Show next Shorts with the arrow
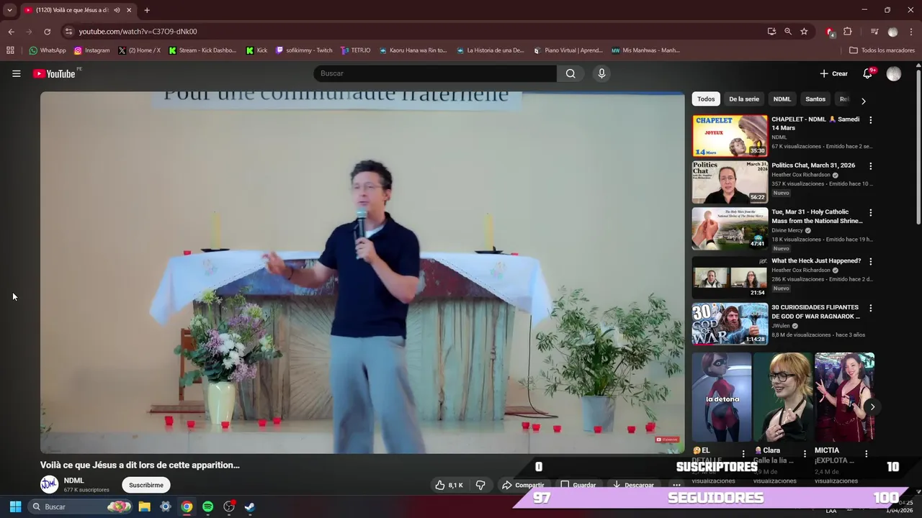 872,406
